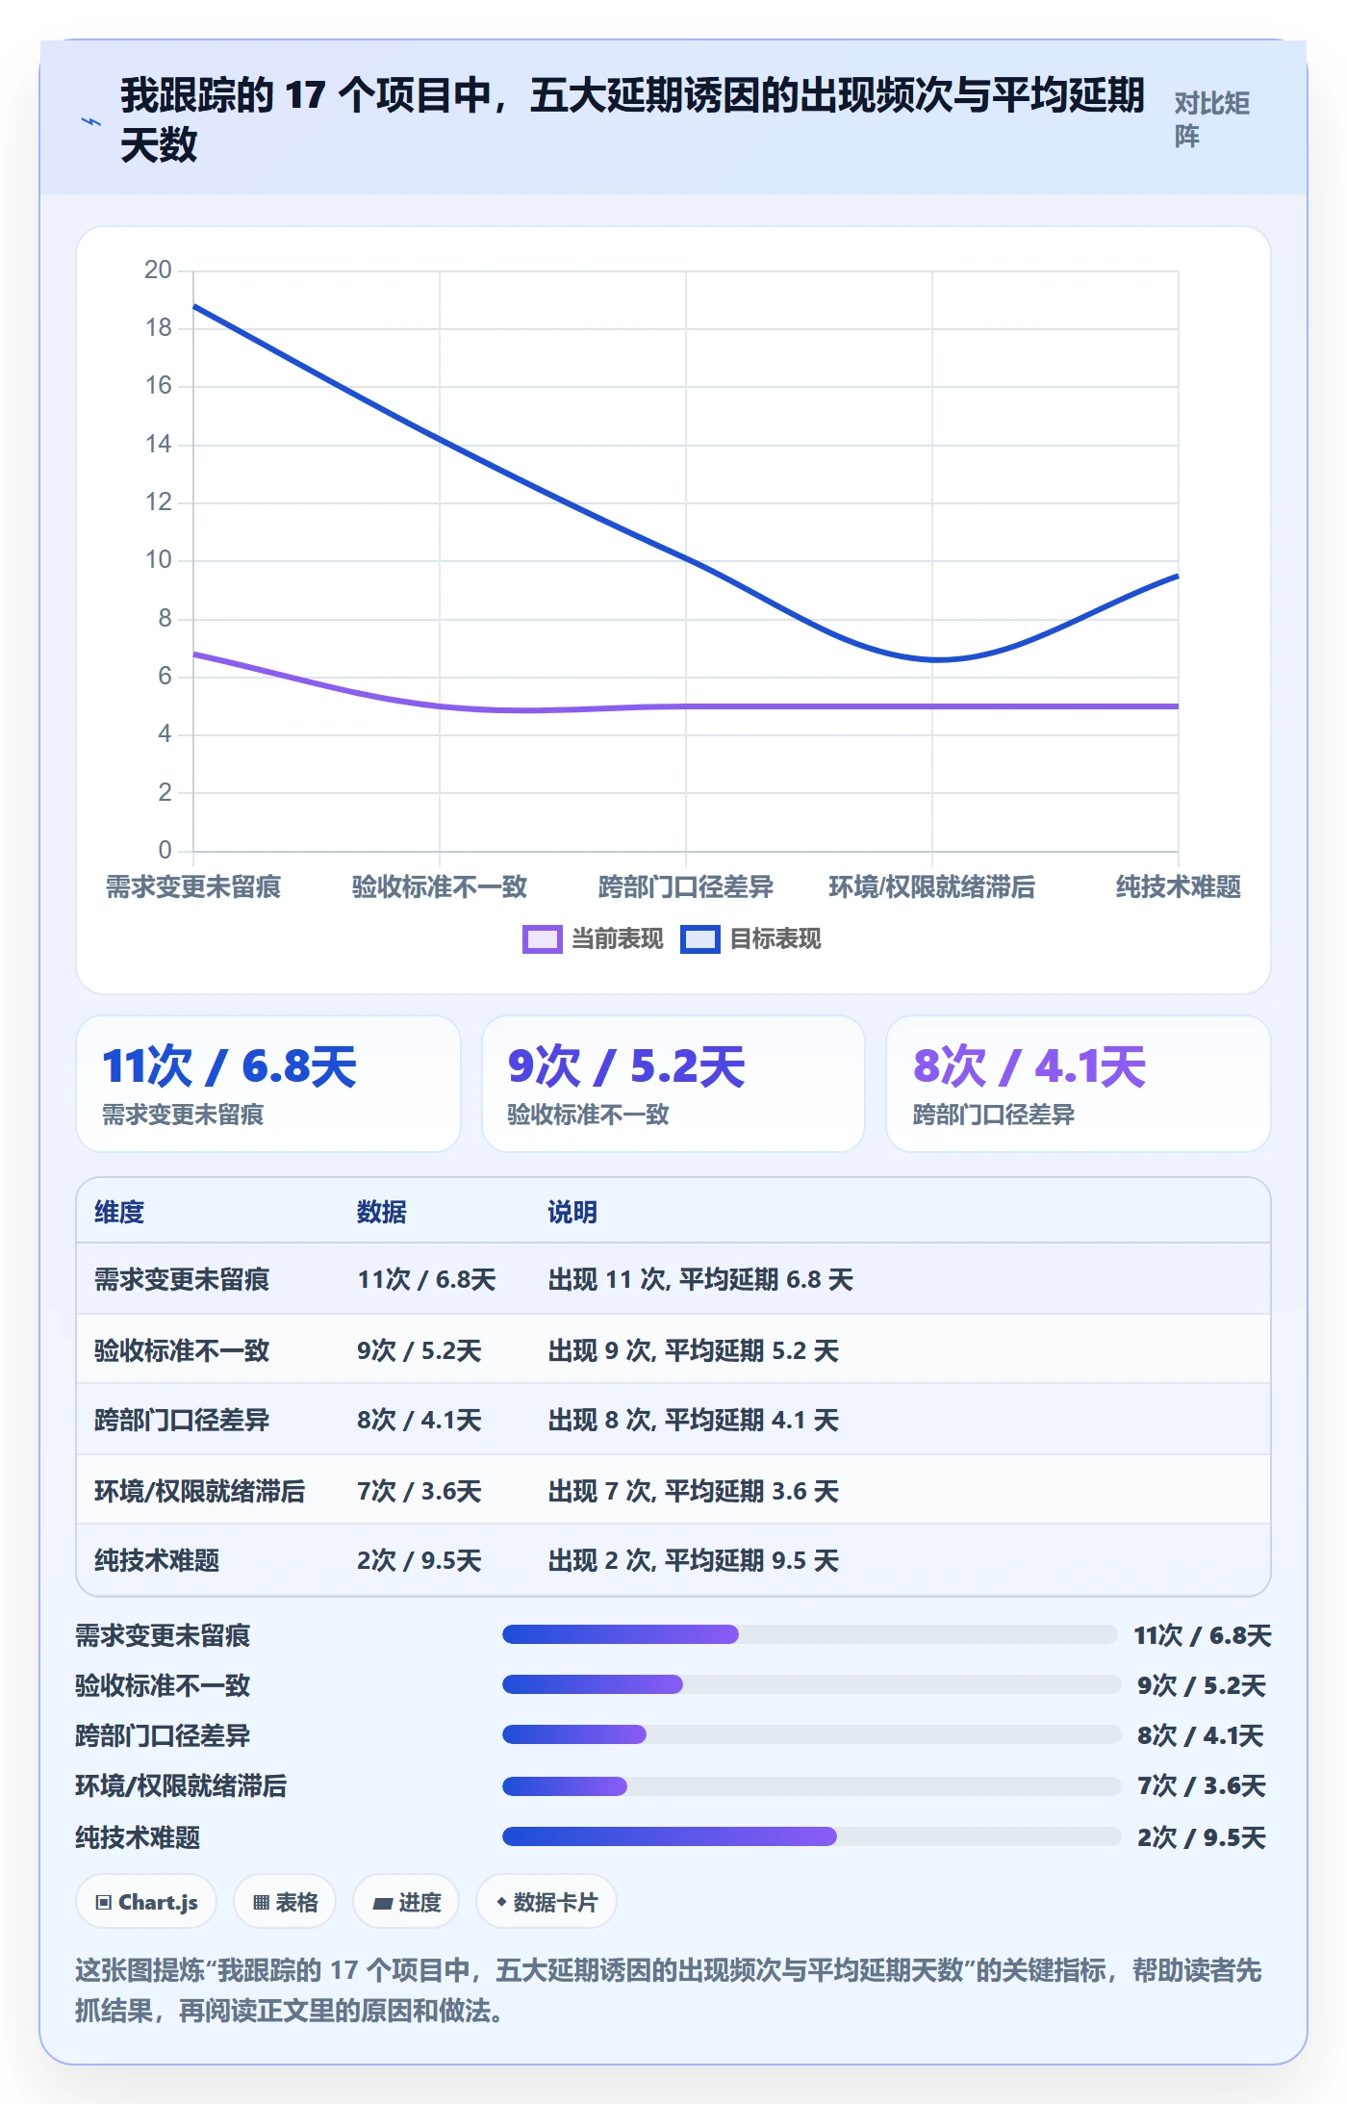Viewport: 1347px width, 2104px height.
Task: Click the 对比矩阵 badge in header
Action: point(1211,119)
